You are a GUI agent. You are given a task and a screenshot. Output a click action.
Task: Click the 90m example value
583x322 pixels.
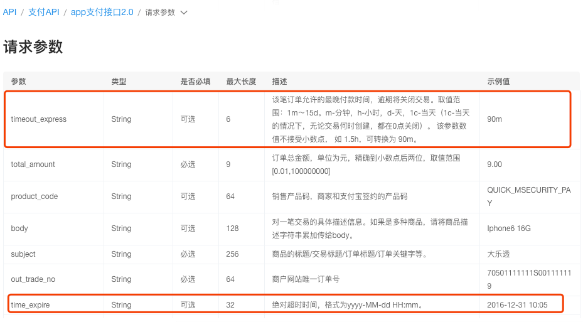pos(495,119)
